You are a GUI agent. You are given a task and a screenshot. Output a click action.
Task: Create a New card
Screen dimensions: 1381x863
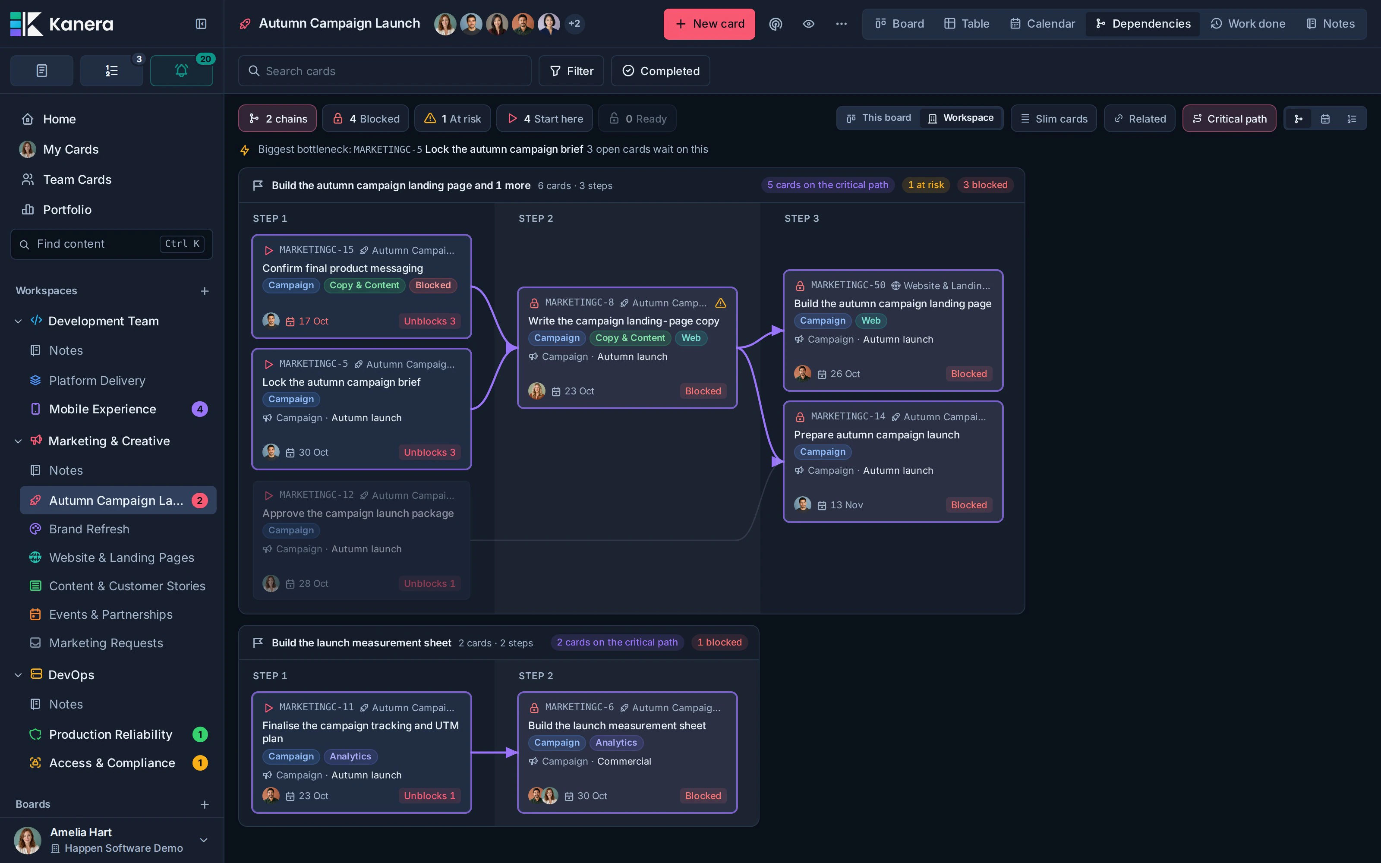click(x=709, y=24)
